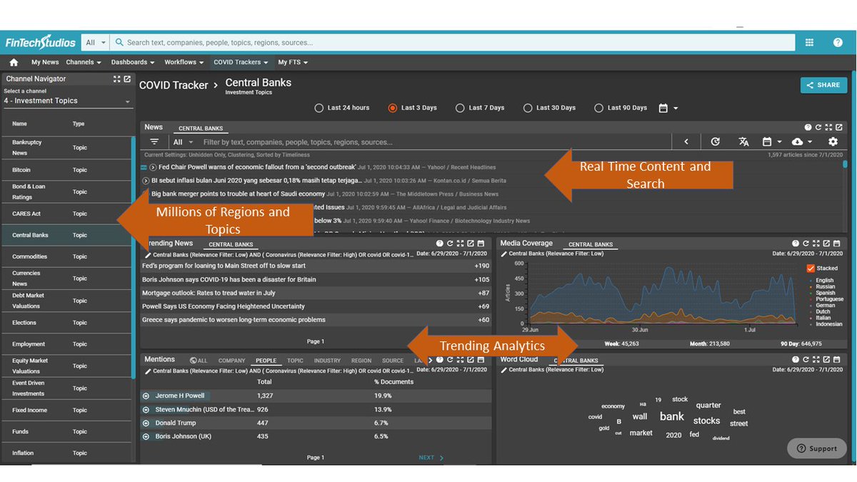Open the Support chat button
Viewport: 857px width, 482px height.
(x=816, y=448)
